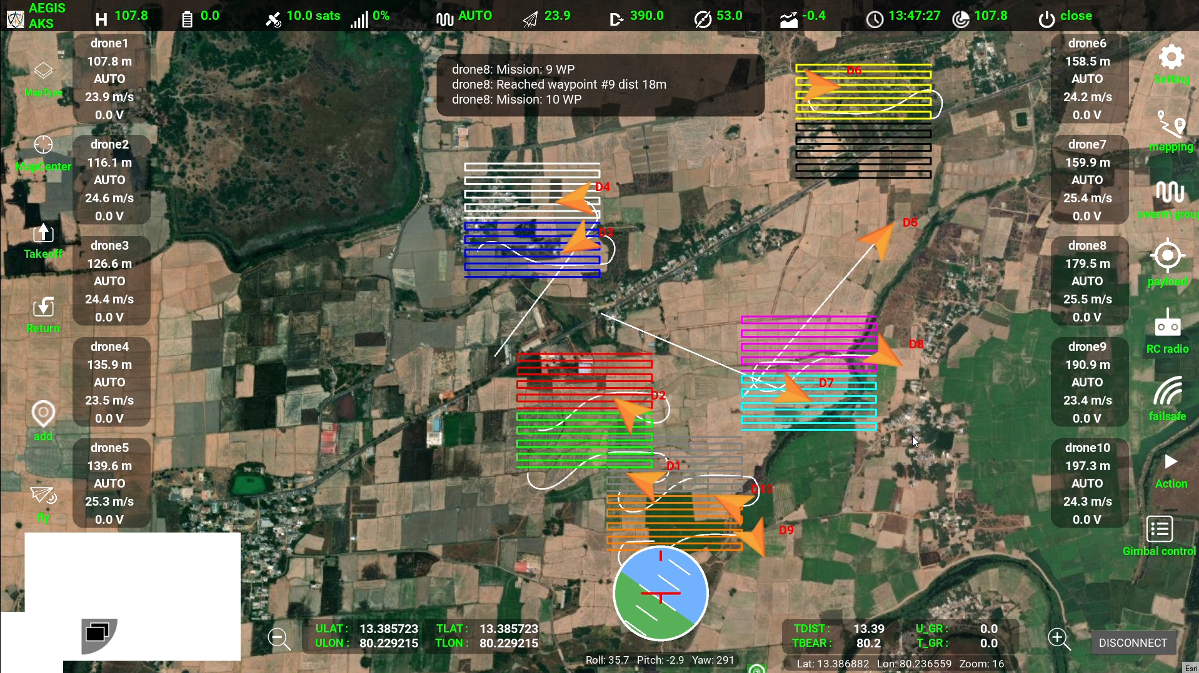Open the MapType layers icon

coord(43,71)
